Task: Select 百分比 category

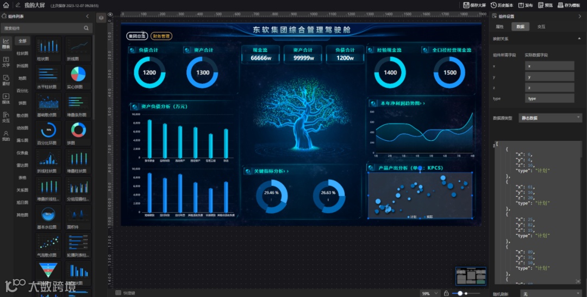Action: tap(22, 90)
